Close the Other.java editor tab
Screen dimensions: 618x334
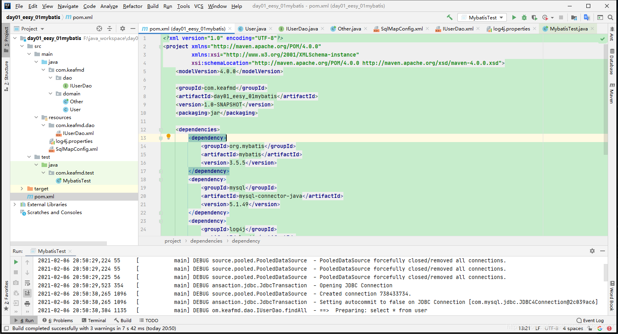click(366, 28)
